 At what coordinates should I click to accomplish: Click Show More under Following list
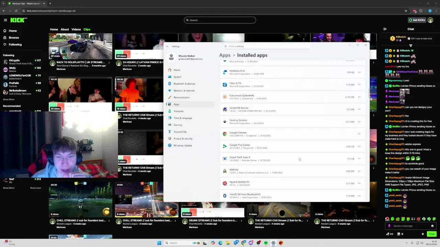point(9,99)
